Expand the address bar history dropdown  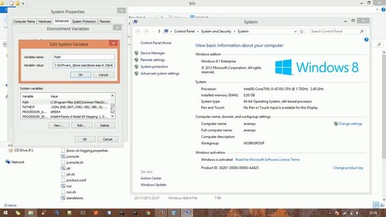[296, 31]
